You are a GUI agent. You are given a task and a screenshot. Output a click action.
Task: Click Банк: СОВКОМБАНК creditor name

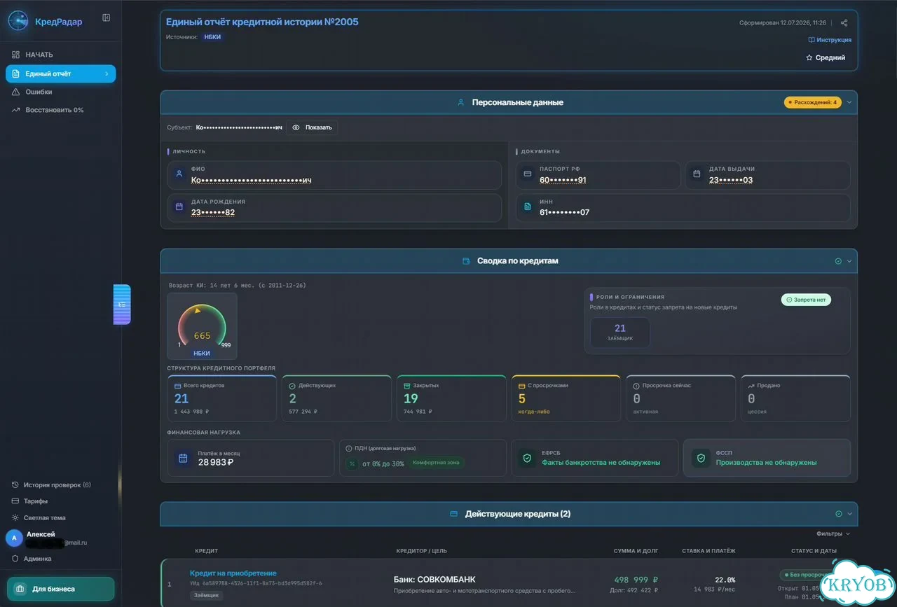434,580
